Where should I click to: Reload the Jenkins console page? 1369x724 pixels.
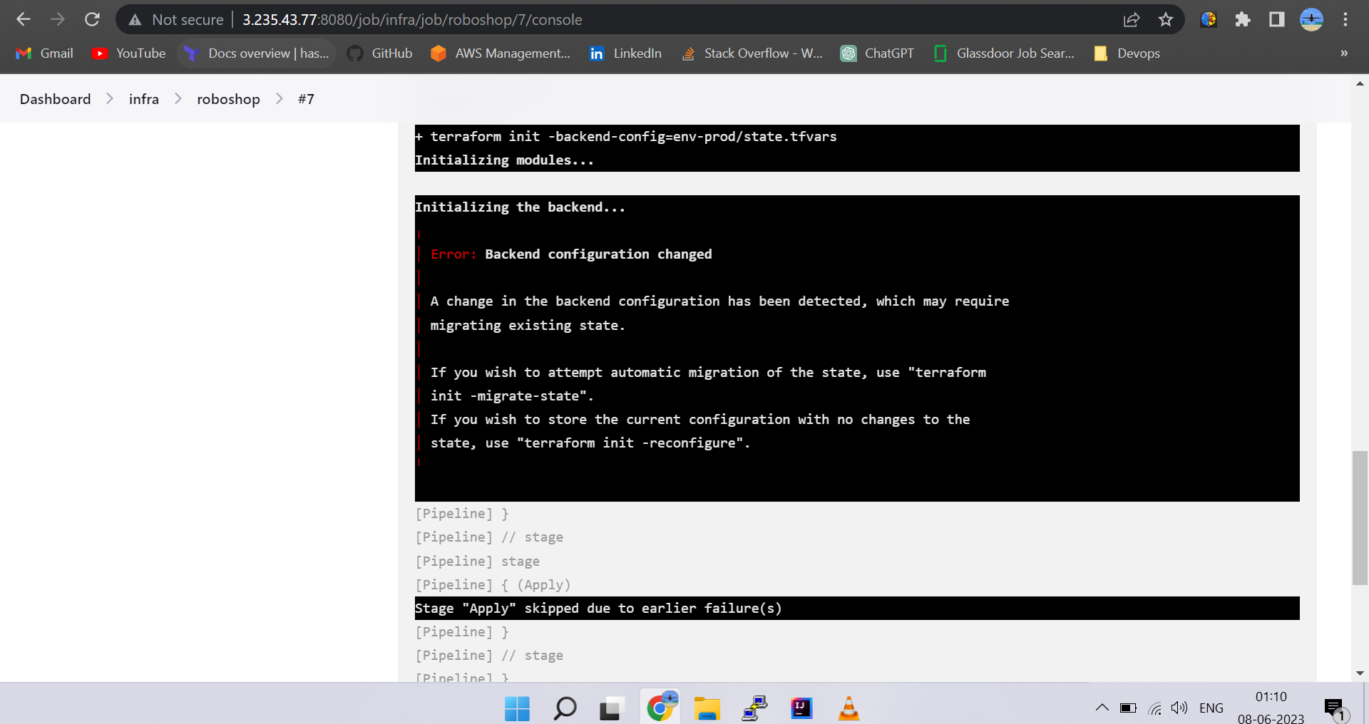pos(92,19)
